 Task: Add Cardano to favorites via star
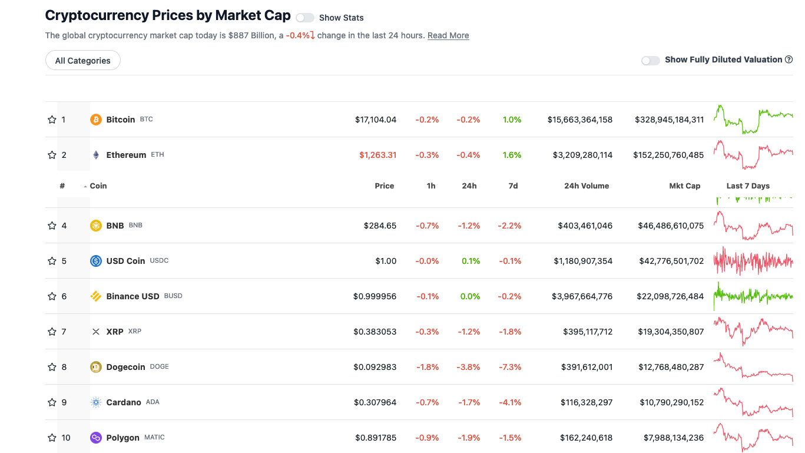coord(52,402)
